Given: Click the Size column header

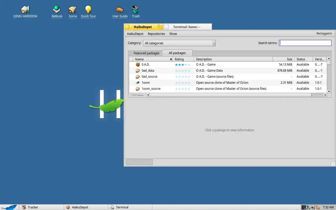Looking at the screenshot, I should click(x=283, y=59).
